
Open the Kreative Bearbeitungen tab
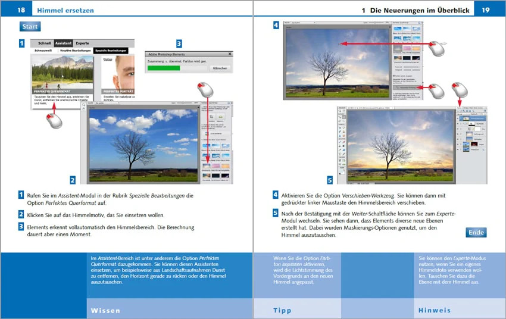[x=75, y=51]
